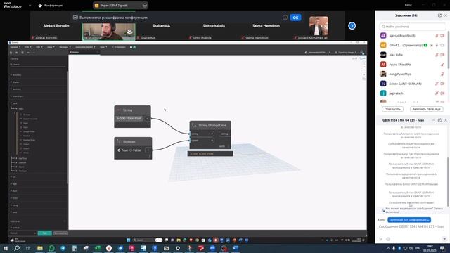Open more options in chat panel header
This screenshot has height=253, width=450.
click(433, 120)
